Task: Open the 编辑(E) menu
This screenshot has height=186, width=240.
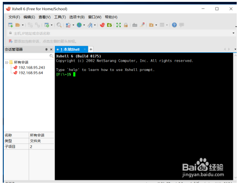Action: pos(29,17)
